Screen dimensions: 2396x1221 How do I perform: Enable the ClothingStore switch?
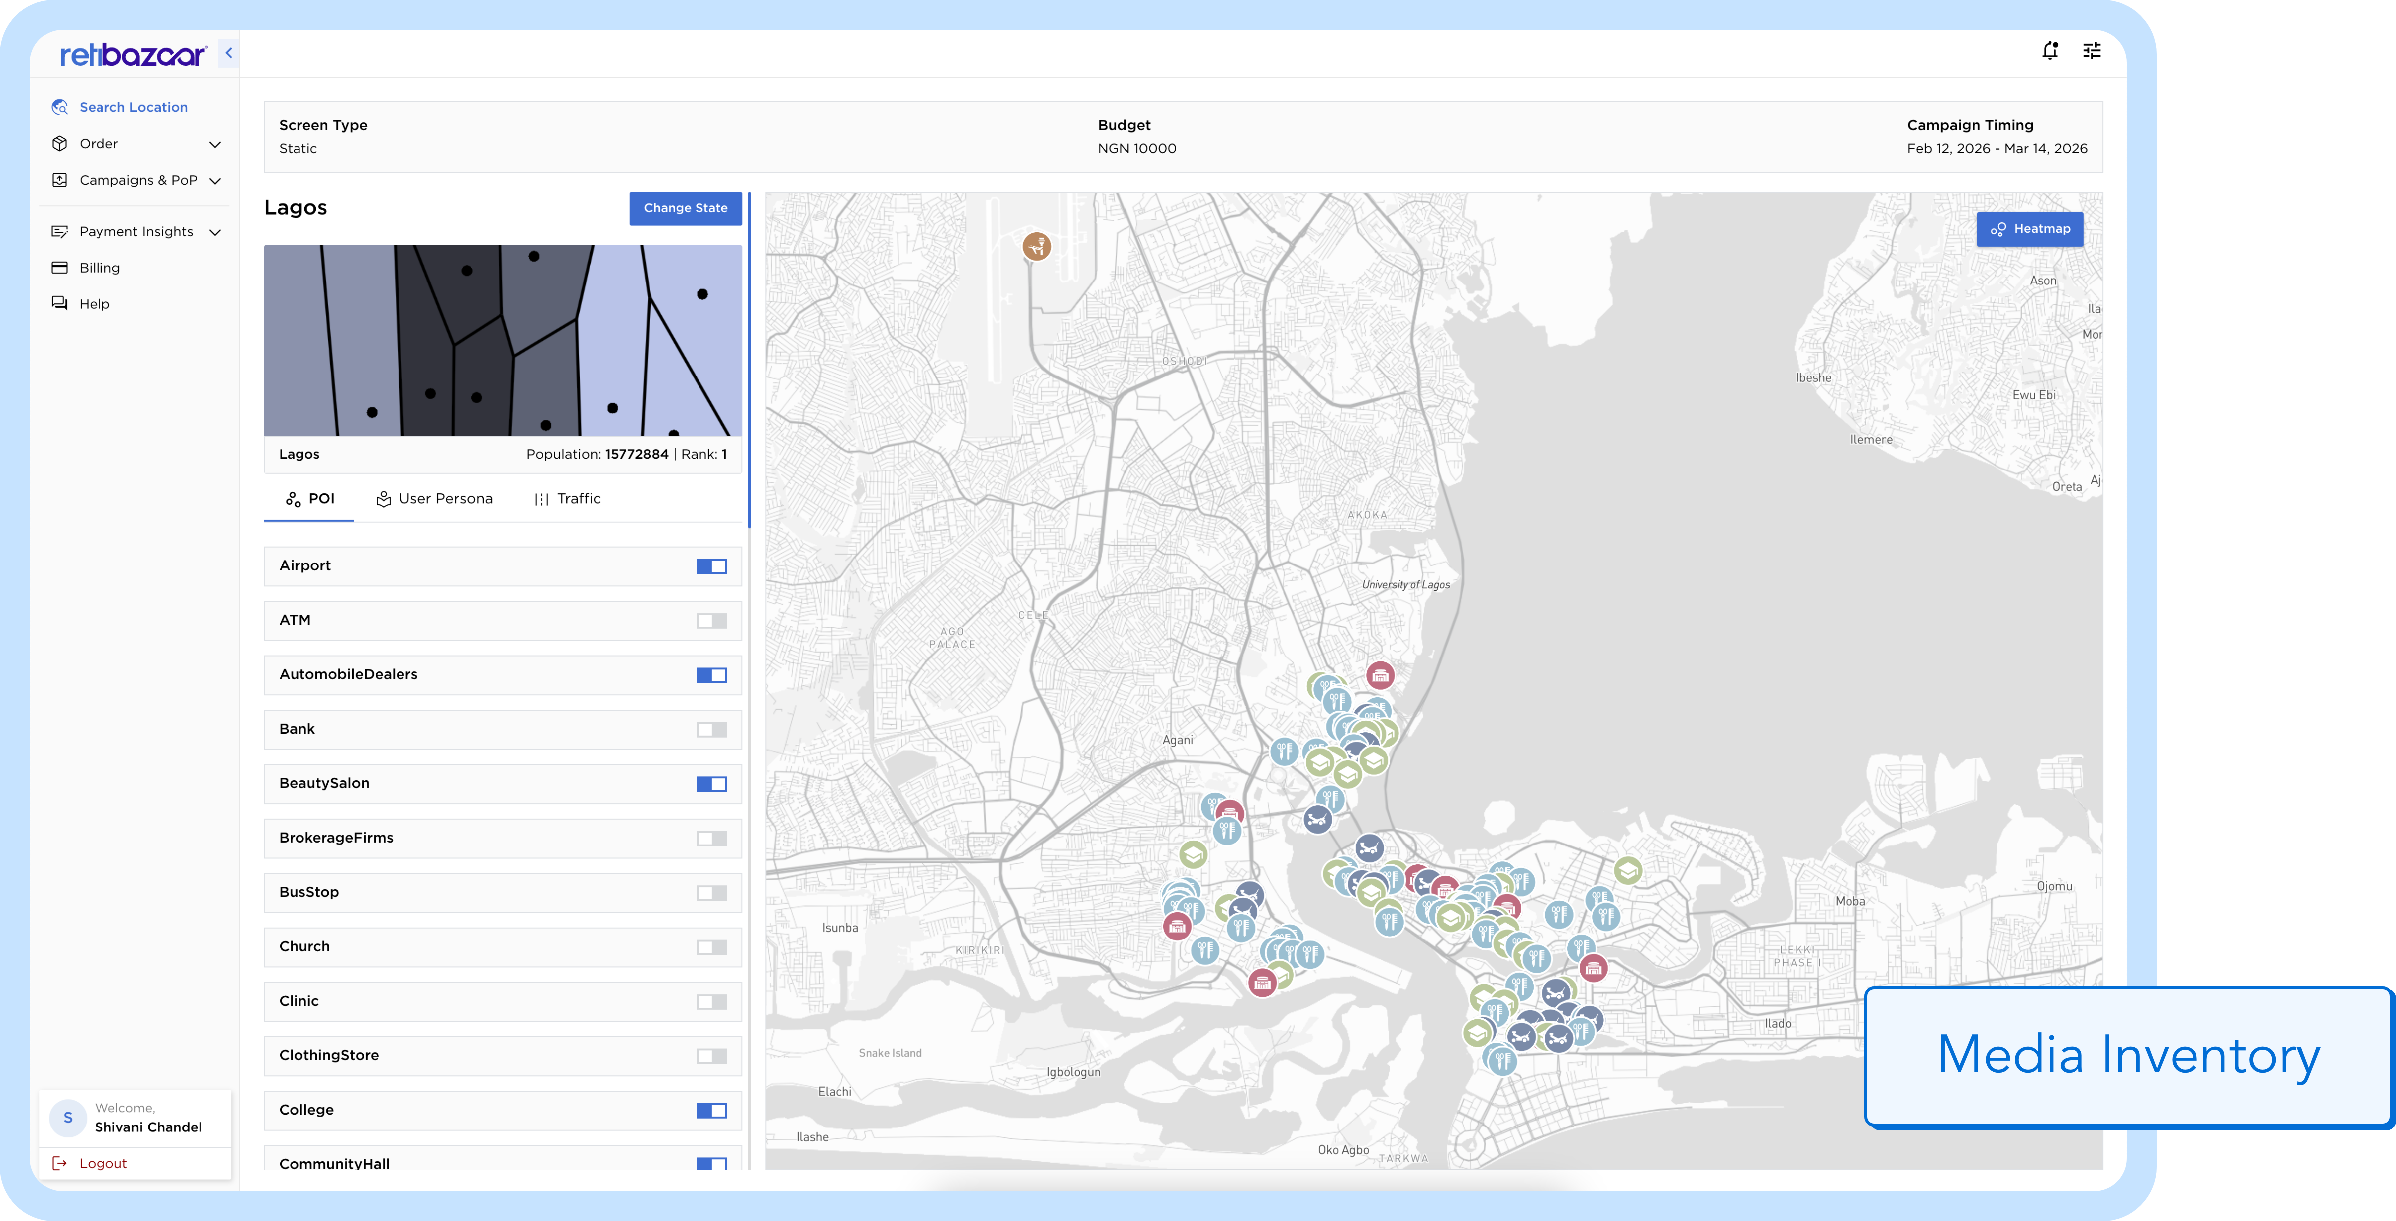(711, 1056)
